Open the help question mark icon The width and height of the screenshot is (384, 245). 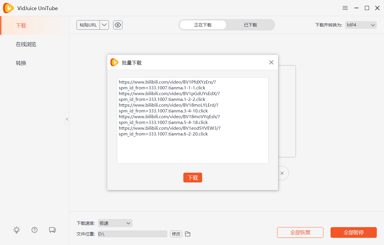coord(35,230)
